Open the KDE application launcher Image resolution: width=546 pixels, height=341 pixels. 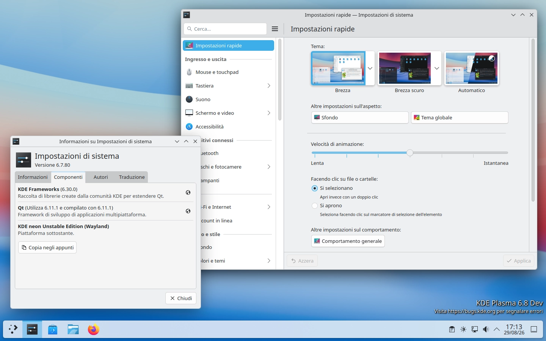(13, 329)
